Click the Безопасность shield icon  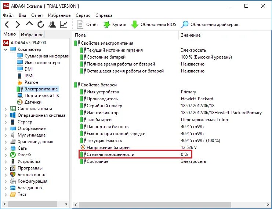pyautogui.click(x=13, y=174)
